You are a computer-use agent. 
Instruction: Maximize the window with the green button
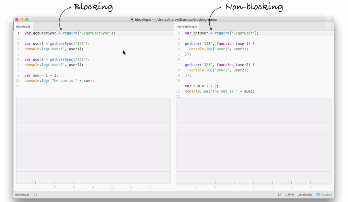(27, 20)
